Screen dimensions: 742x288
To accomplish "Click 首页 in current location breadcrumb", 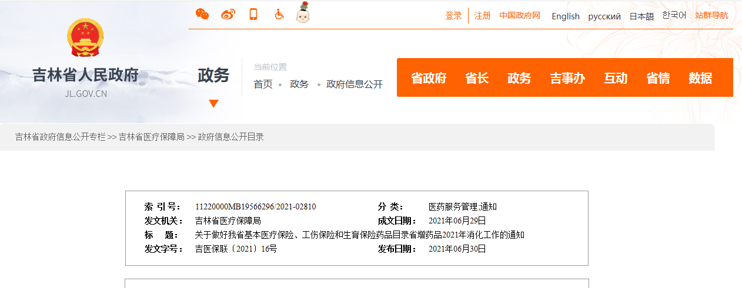I will click(x=263, y=84).
